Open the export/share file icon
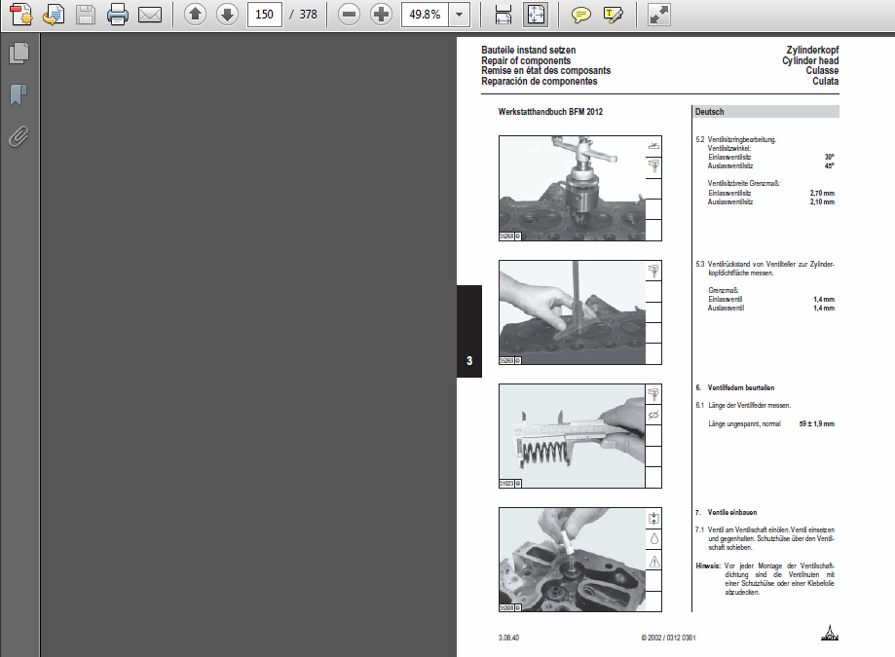 [54, 15]
